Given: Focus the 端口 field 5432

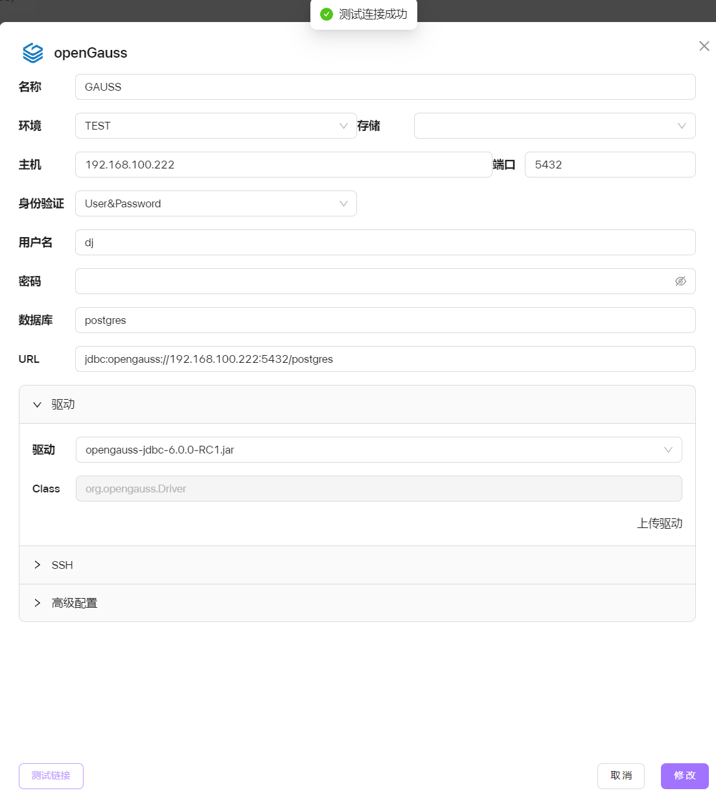Looking at the screenshot, I should tap(610, 165).
